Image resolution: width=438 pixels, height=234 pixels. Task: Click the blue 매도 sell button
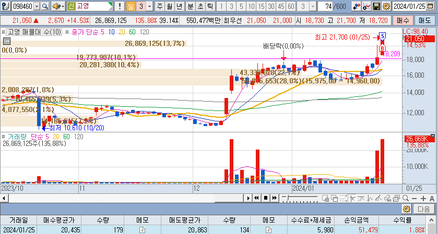tap(424, 20)
